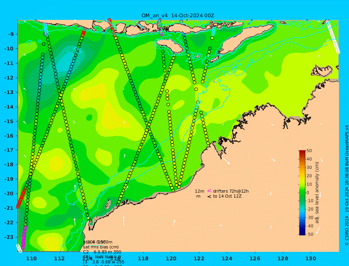Pick the 30 value on colorbar scale

pos(309,167)
